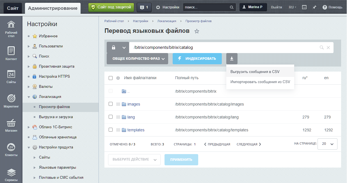Screen dimensions: 347x183
Task: Open the per-page count dropdown
Action: tap(327, 144)
